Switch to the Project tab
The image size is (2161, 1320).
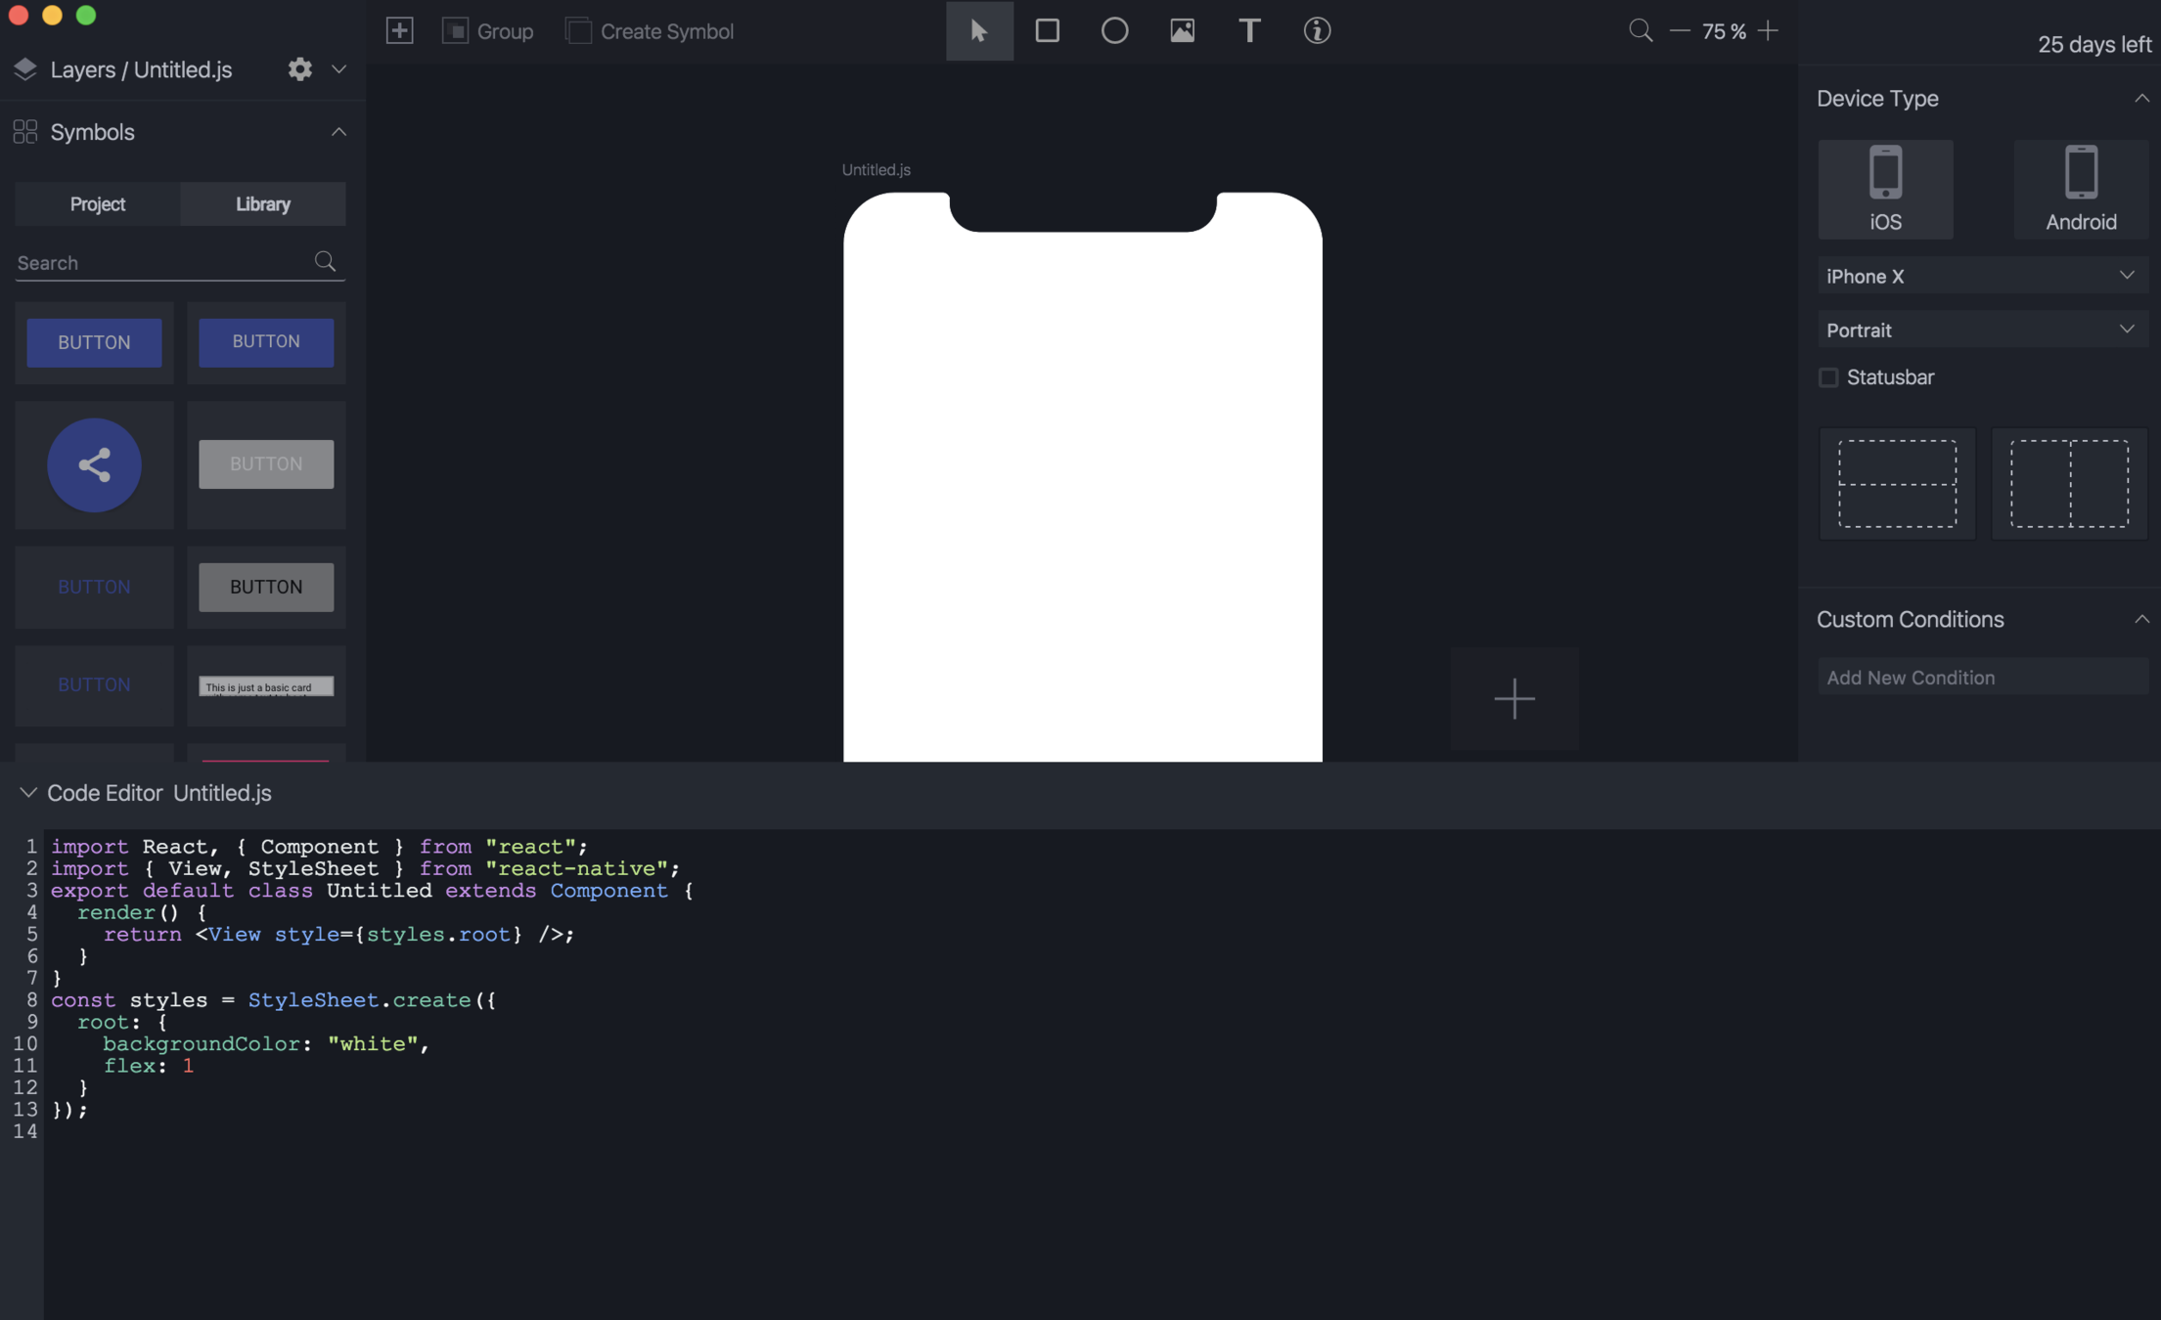click(97, 203)
